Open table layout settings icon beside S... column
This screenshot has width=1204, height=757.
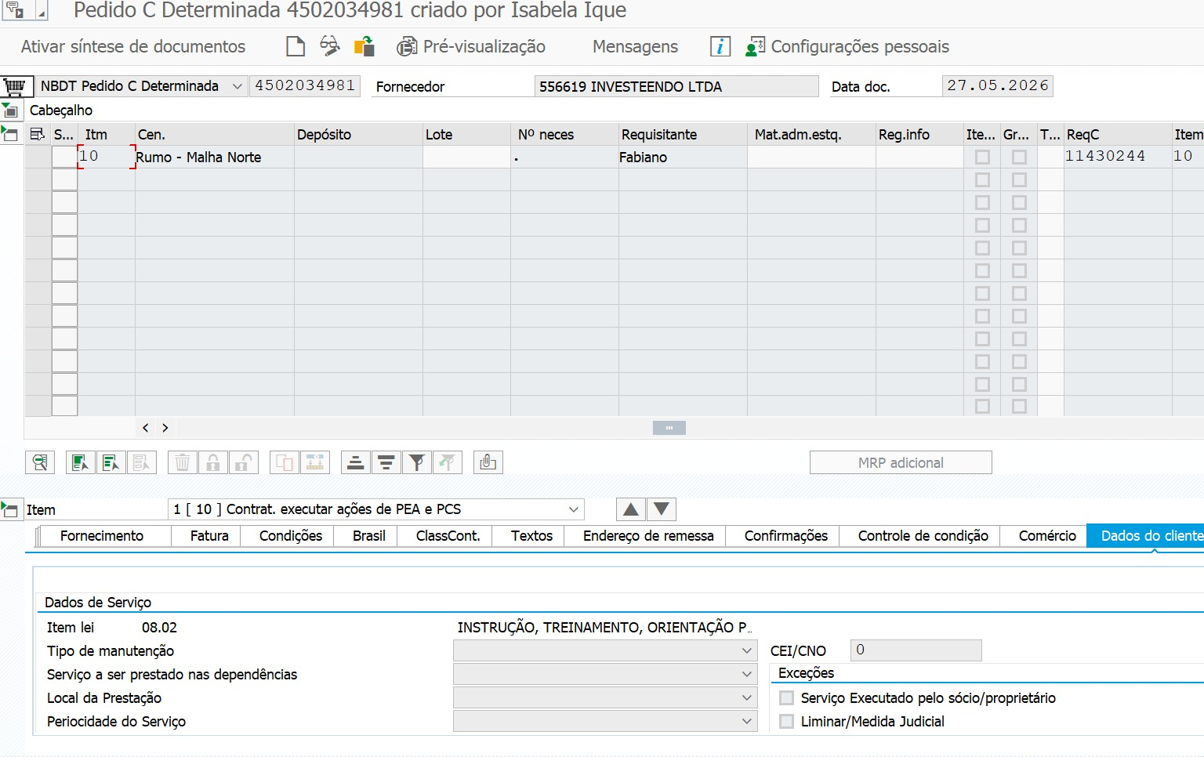tap(37, 134)
